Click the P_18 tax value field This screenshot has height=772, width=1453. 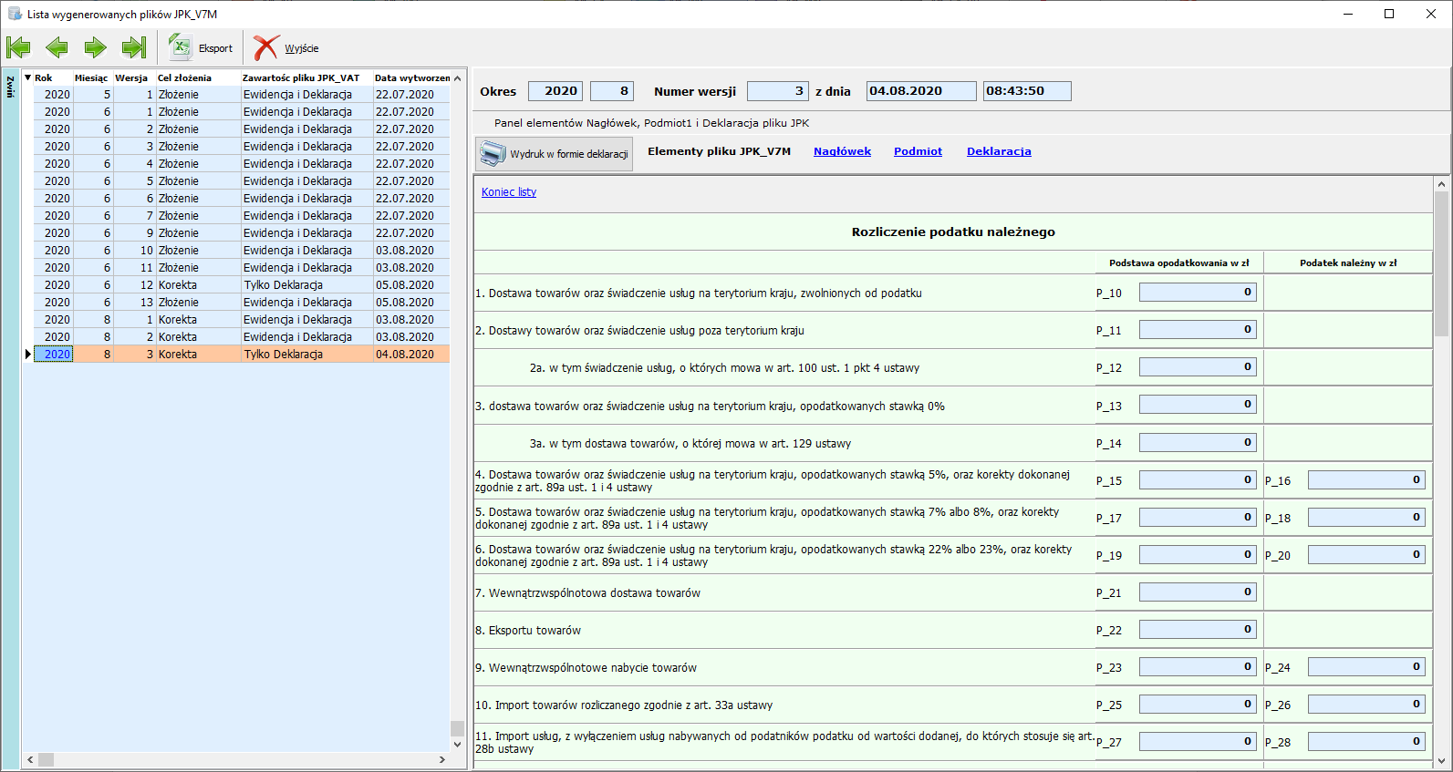(1366, 518)
